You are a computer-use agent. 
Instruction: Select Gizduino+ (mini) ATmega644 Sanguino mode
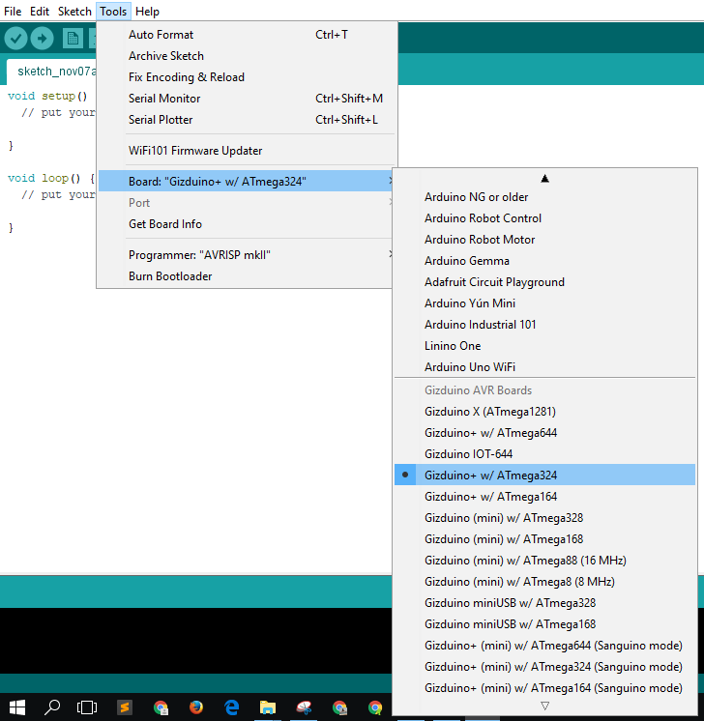point(544,645)
